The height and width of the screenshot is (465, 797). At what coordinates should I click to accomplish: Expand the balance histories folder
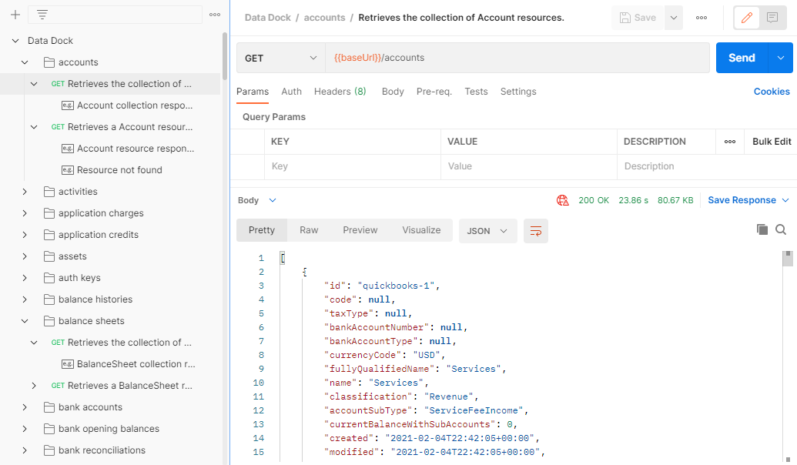(x=25, y=299)
